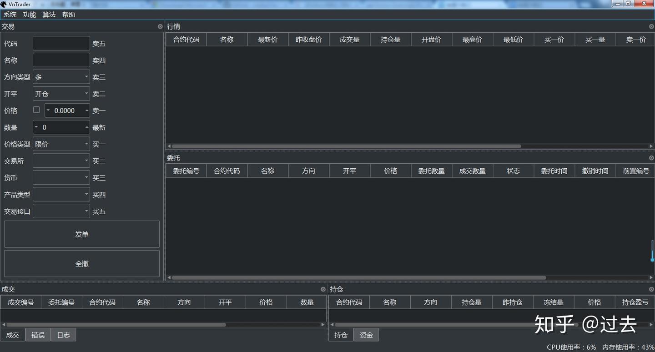Viewport: 655px width, 352px height.
Task: Switch to the 日志 tab
Action: [63, 335]
